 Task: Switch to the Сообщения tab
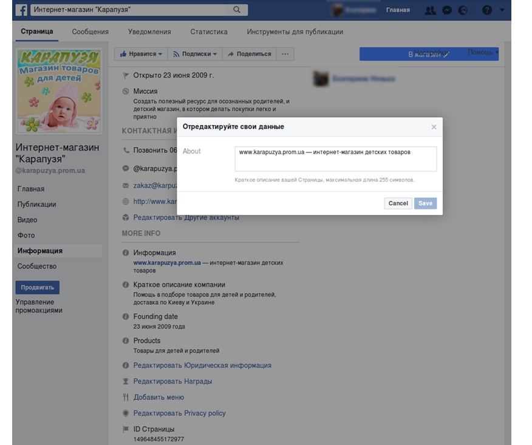90,32
